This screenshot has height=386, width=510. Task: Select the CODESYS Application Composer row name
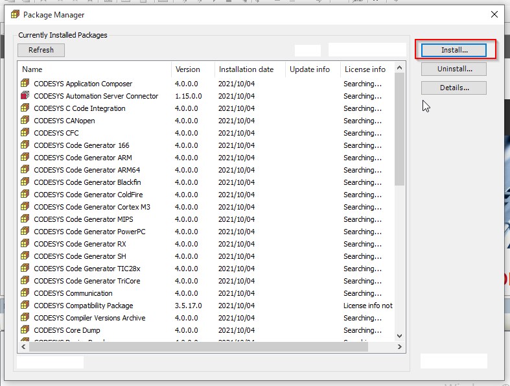click(83, 84)
